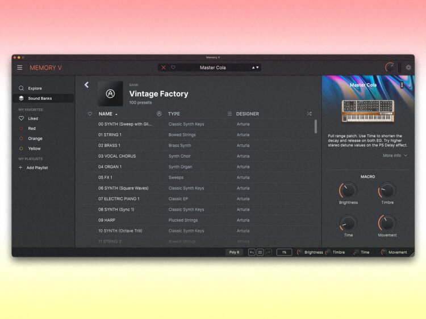Select preset 03 VOCAL CHORUS
Screen dimensions: 426x319
tap(198, 156)
